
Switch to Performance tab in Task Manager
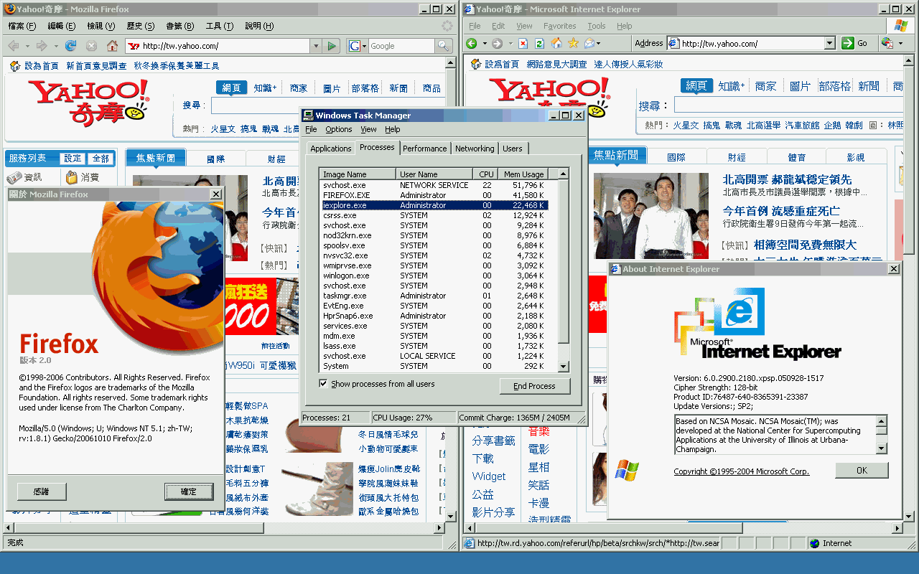click(424, 149)
